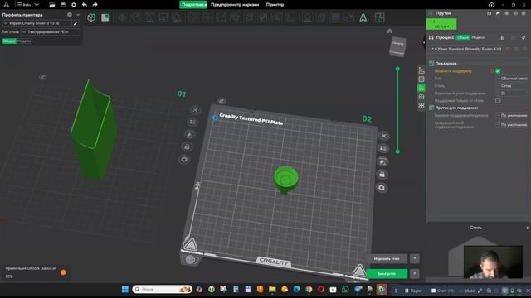Open Google Chrome from the taskbar

(309, 290)
